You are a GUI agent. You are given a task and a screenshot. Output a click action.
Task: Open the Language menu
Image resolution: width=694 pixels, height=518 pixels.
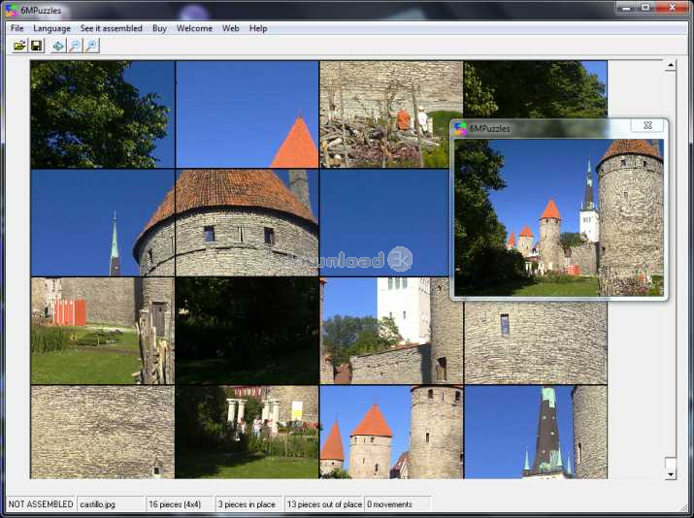pos(51,28)
